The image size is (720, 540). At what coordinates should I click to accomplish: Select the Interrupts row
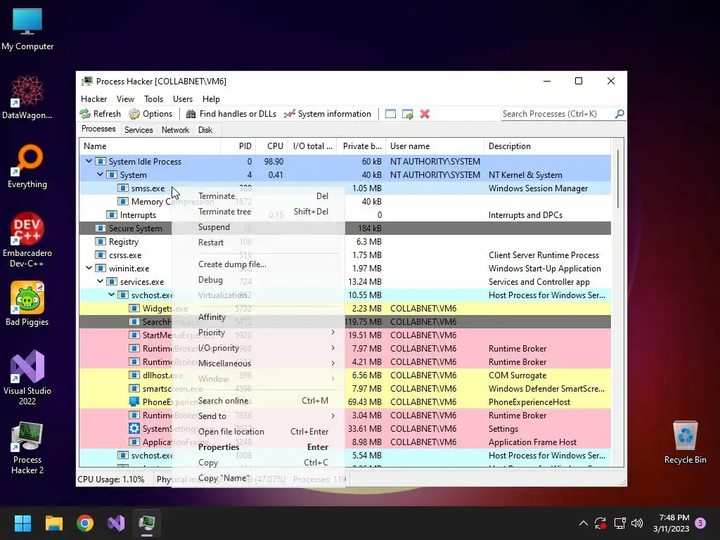(x=345, y=215)
